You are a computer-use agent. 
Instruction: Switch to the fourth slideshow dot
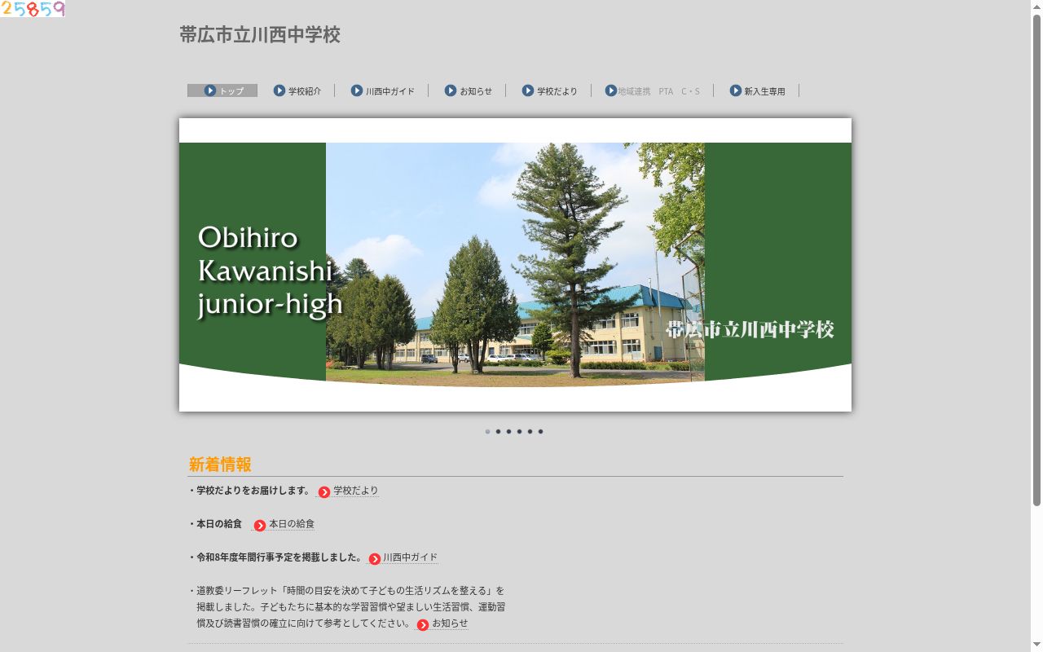[519, 432]
